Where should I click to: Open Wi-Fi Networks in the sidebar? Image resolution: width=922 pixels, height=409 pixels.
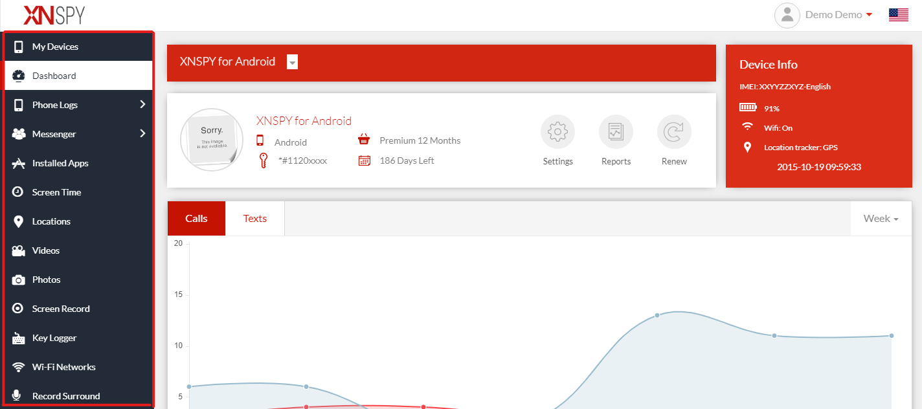(x=78, y=367)
